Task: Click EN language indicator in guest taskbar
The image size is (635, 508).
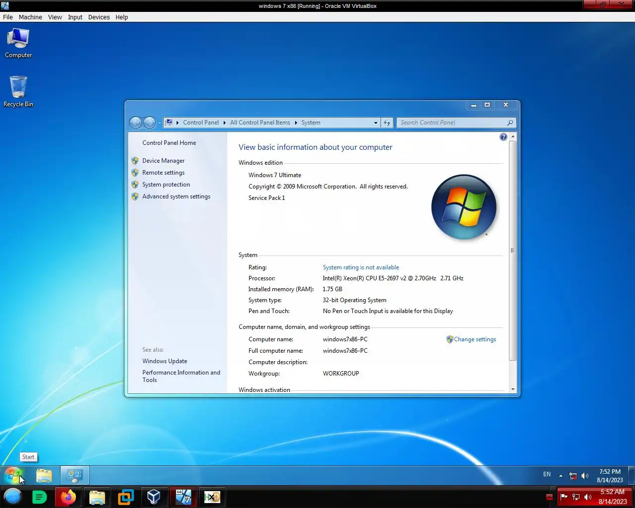Action: [547, 475]
